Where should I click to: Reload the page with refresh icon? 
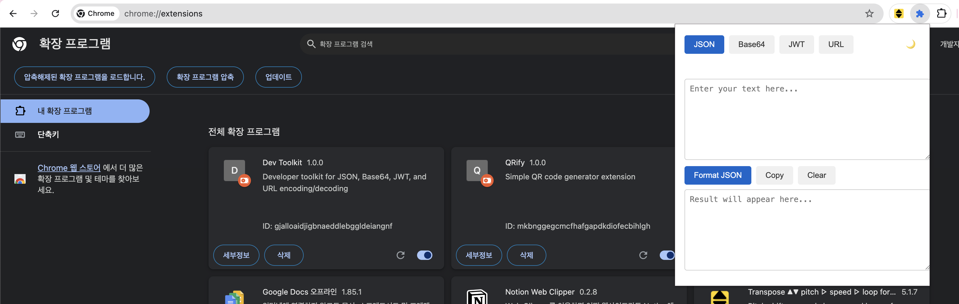pos(55,14)
